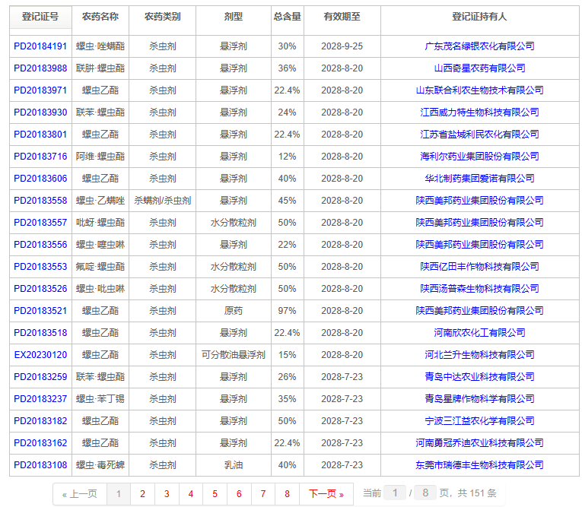Screen dimensions: 582x507
Task: Open holder 江苏省盐城利民农化有限公司
Action: point(479,135)
